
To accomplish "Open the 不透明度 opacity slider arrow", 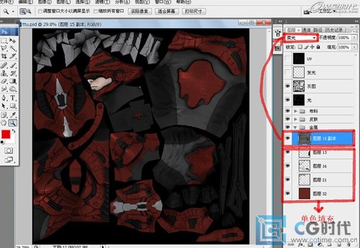I will point(354,37).
